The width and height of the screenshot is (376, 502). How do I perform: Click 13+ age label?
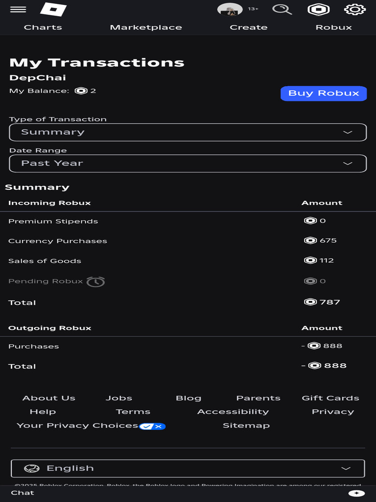pos(253,9)
